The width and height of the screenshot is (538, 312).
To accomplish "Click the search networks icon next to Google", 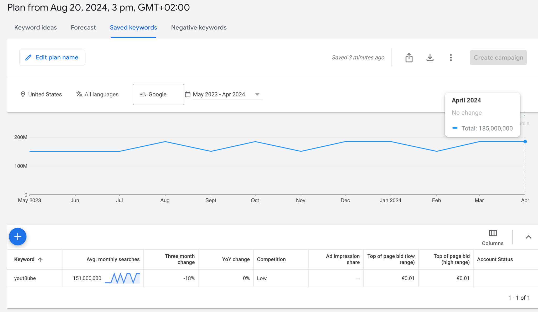I will (143, 94).
